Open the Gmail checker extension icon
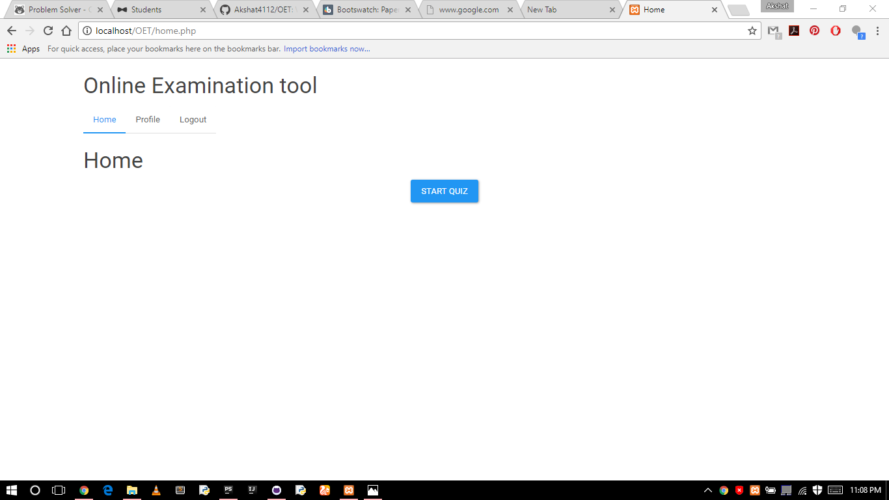 pos(773,31)
